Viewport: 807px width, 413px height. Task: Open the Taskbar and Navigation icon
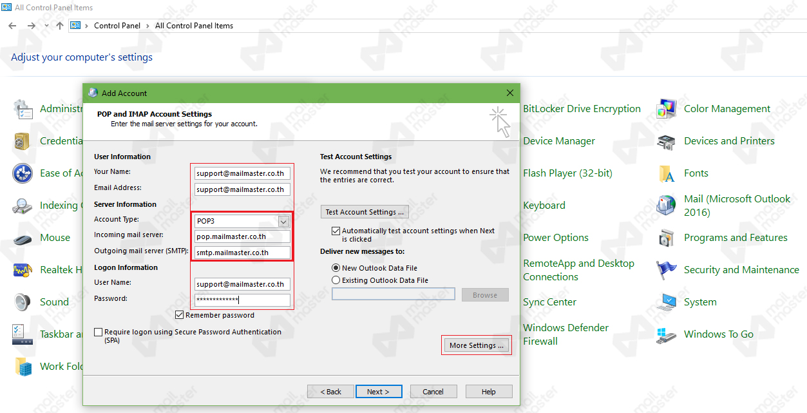[x=23, y=334]
